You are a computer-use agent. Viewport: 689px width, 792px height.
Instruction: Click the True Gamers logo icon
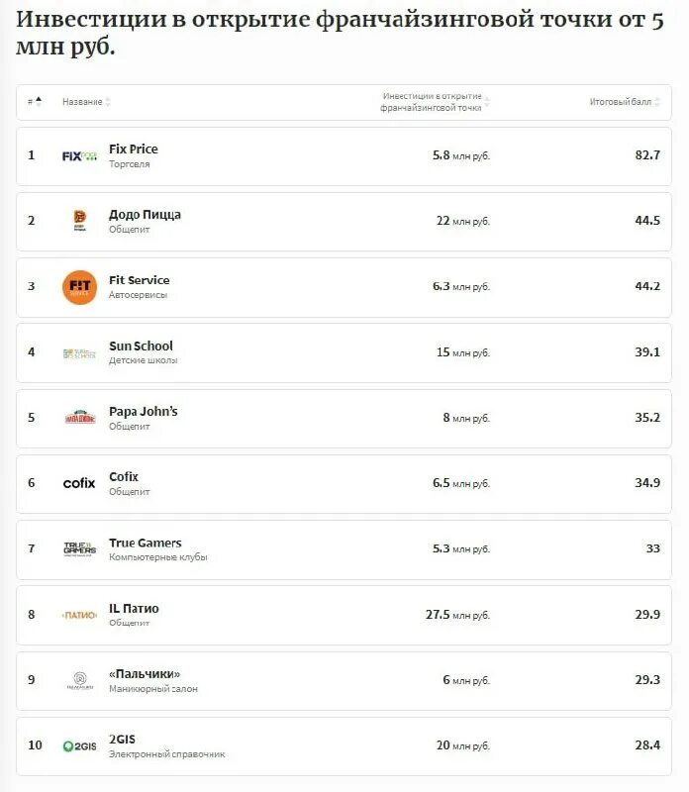tap(80, 548)
